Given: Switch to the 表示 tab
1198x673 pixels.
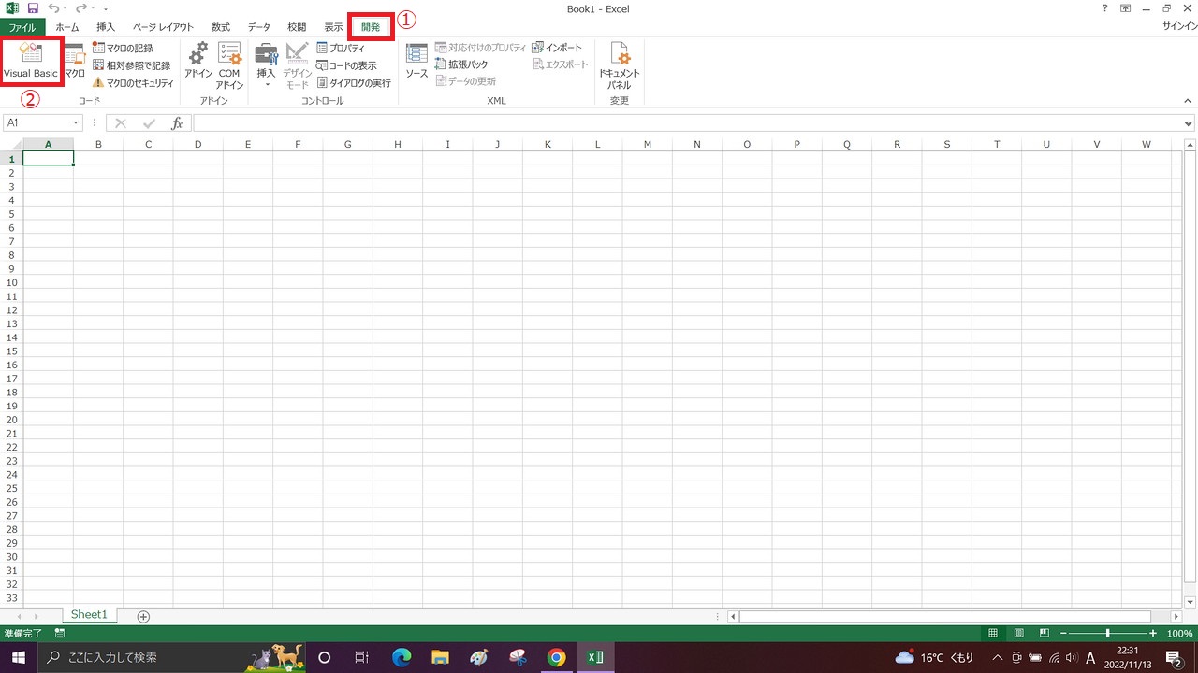Looking at the screenshot, I should pos(333,27).
